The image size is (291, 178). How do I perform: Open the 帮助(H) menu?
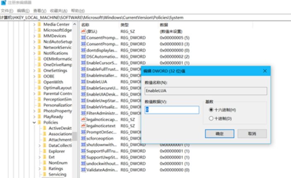[78, 11]
